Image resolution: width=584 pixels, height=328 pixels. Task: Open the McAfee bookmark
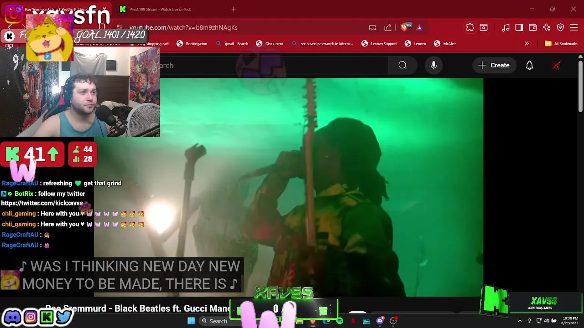point(444,44)
